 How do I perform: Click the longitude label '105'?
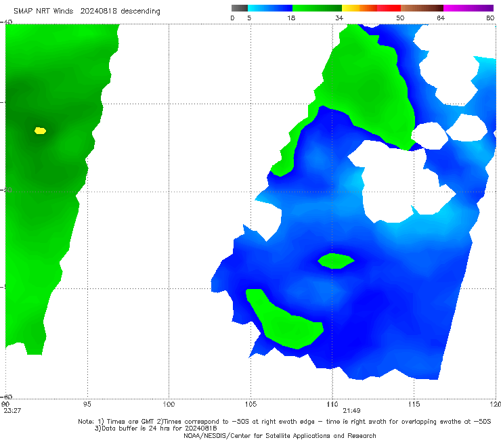[x=250, y=404]
